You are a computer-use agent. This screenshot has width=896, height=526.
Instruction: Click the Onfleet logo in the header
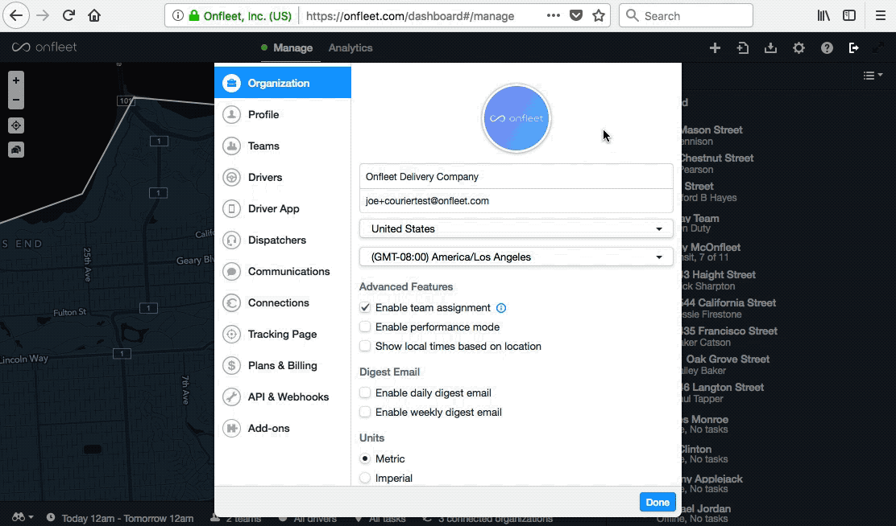point(44,47)
